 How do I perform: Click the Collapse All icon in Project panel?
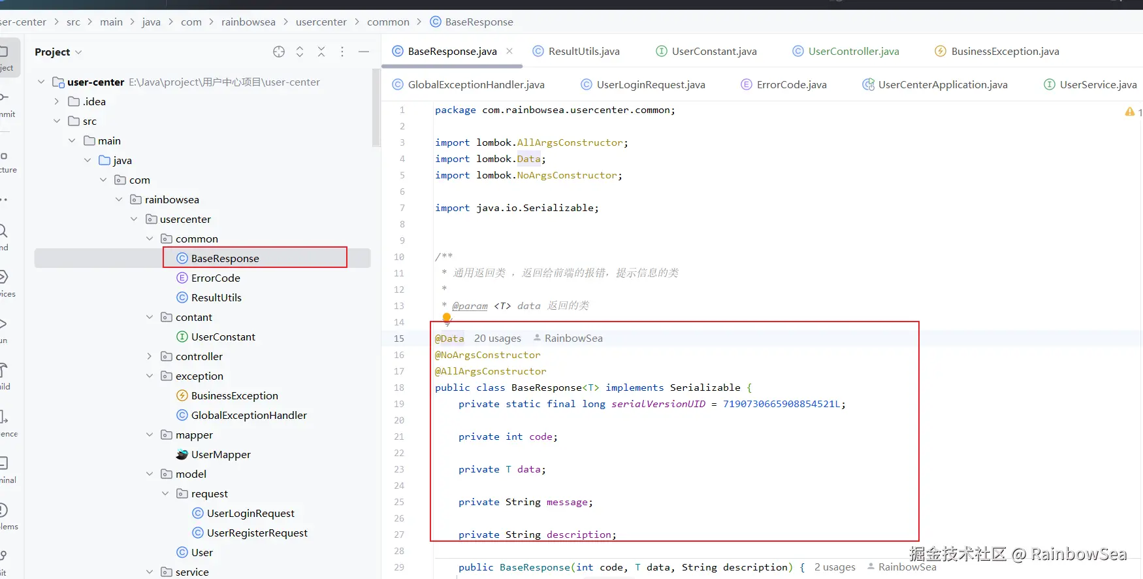321,52
